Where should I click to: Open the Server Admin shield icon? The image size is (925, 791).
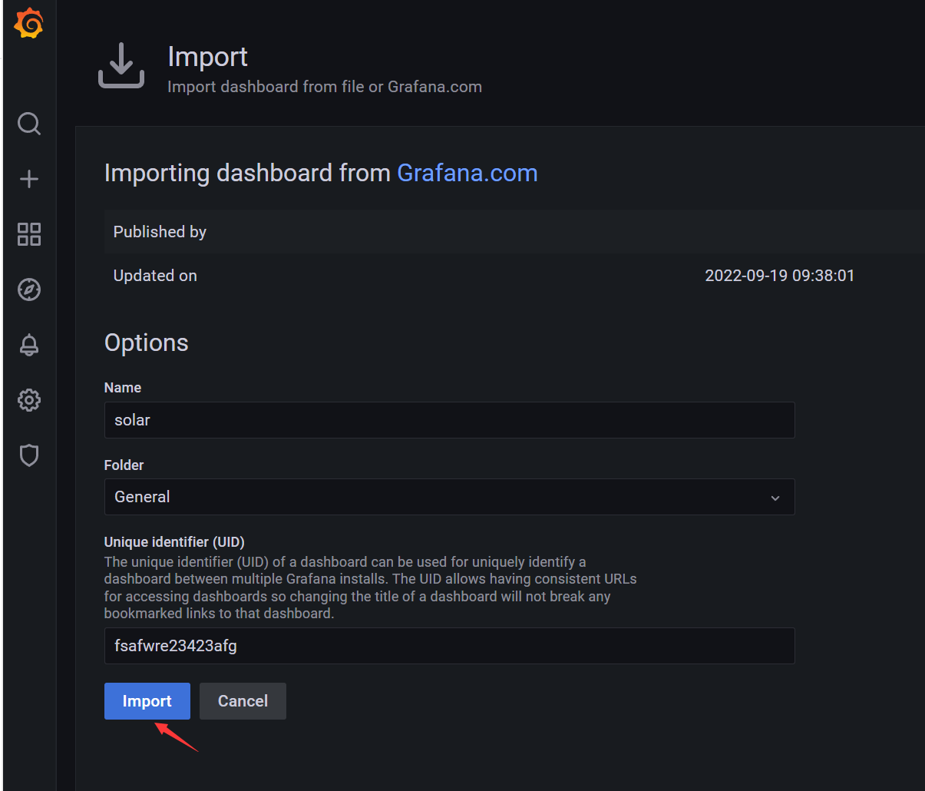pyautogui.click(x=28, y=455)
